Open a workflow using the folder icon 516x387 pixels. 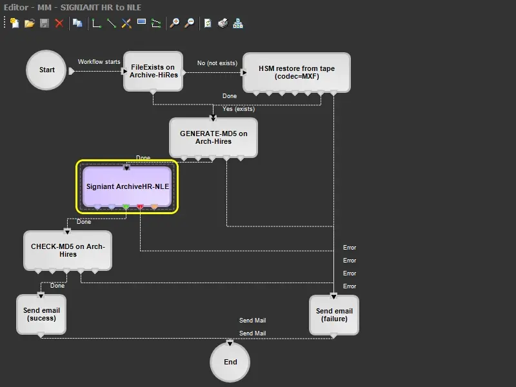(29, 23)
